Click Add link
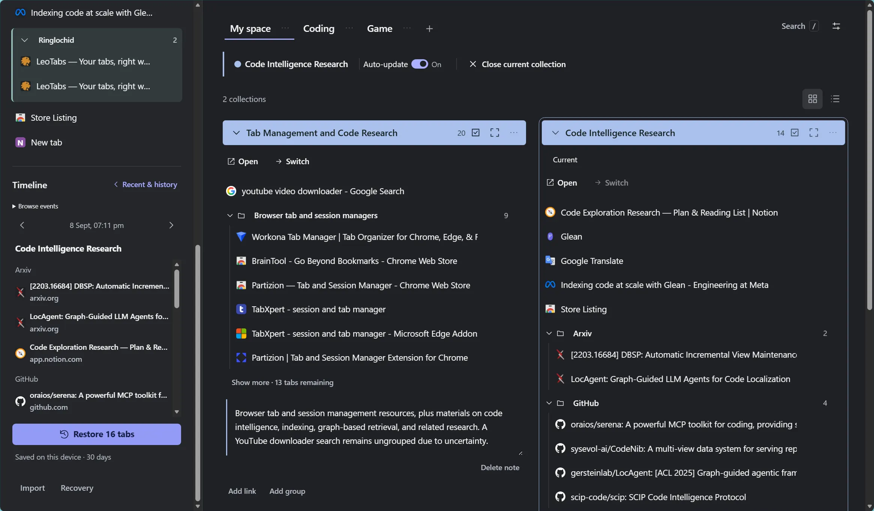The height and width of the screenshot is (511, 874). point(242,491)
